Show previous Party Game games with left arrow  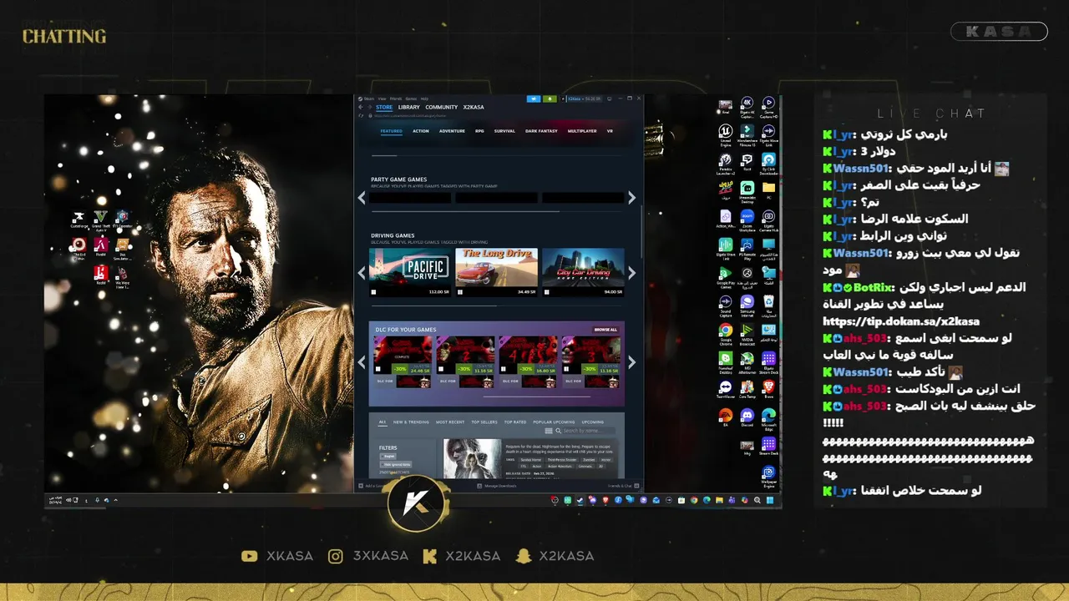(x=362, y=198)
